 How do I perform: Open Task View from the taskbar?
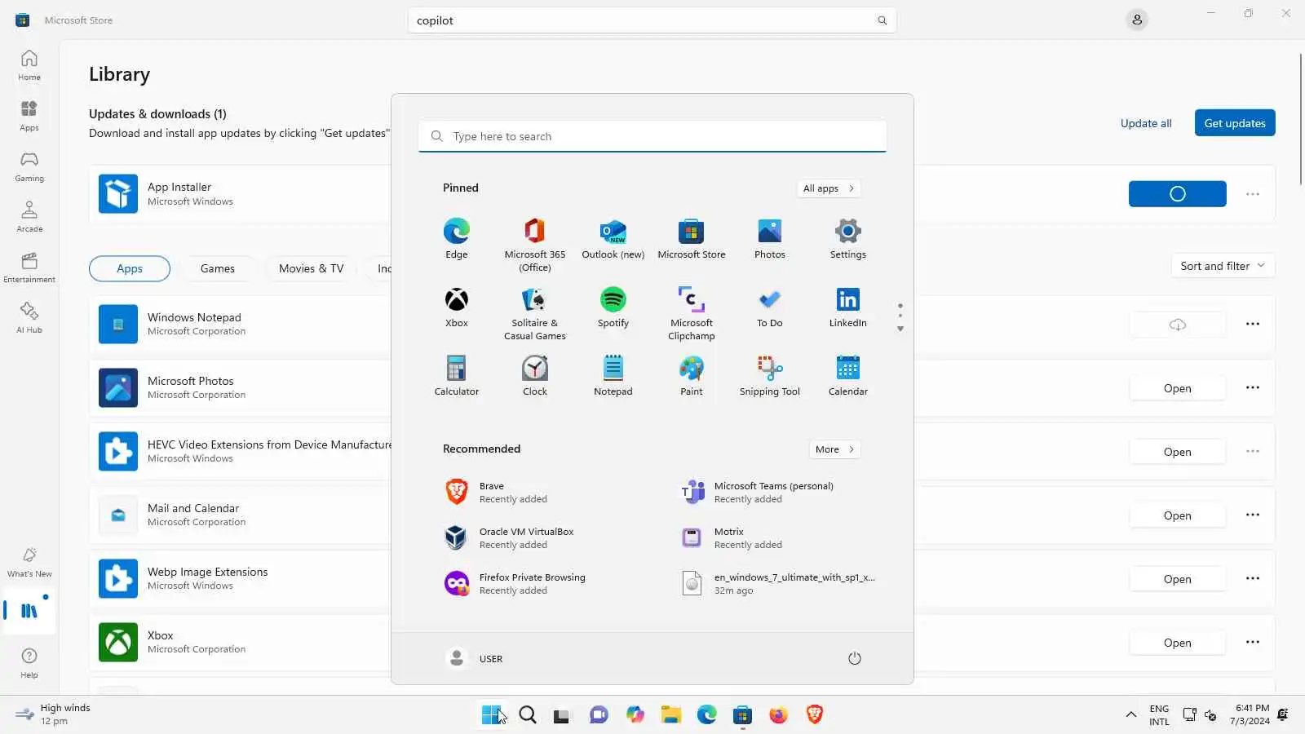click(x=562, y=715)
